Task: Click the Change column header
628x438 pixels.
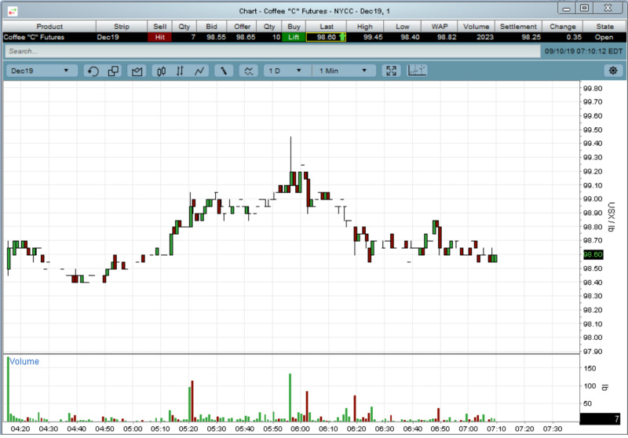Action: (562, 27)
